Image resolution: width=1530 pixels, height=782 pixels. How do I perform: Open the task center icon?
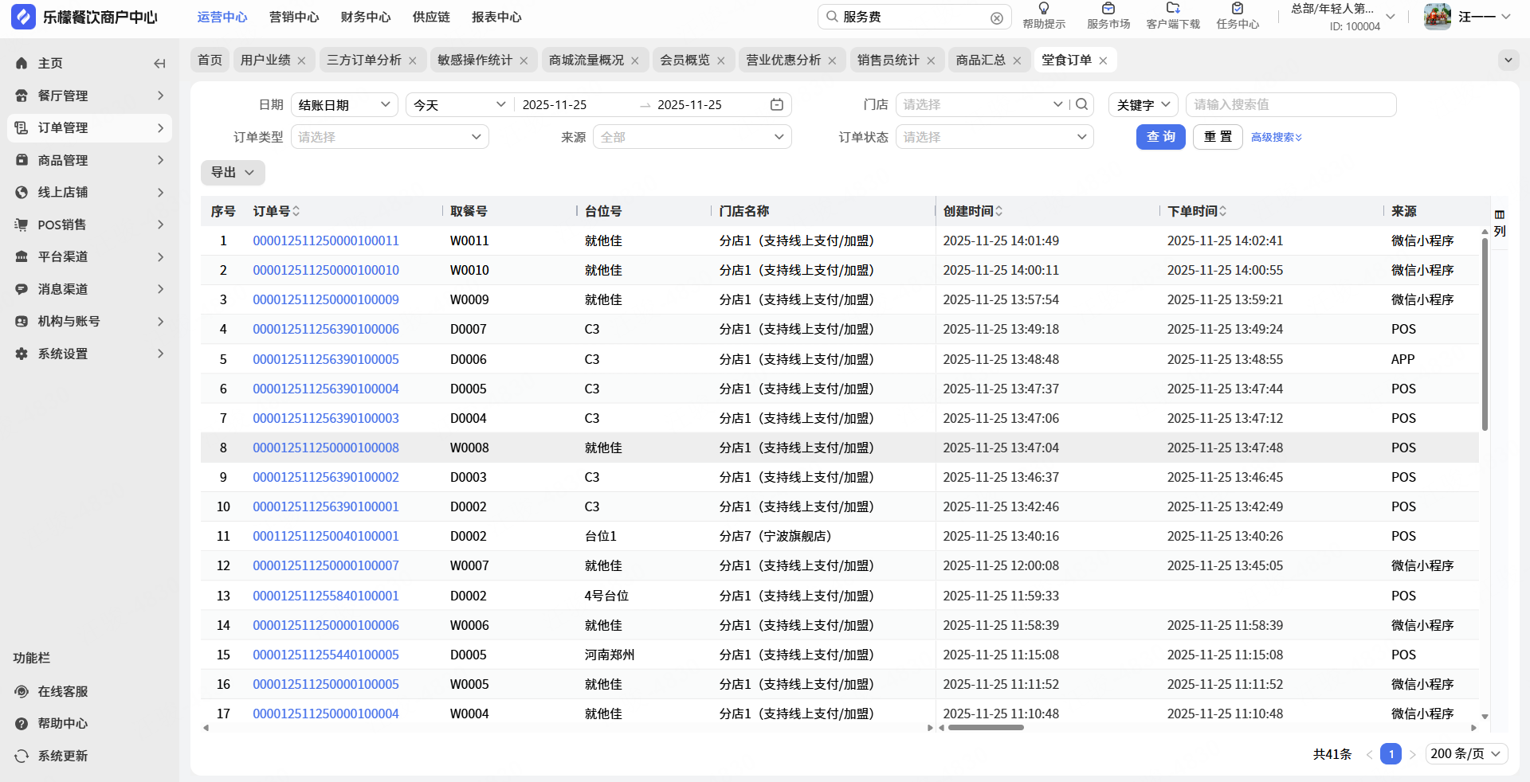[x=1238, y=9]
